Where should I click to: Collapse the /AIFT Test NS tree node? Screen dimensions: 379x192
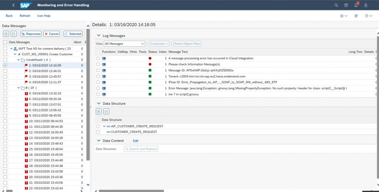point(11,48)
